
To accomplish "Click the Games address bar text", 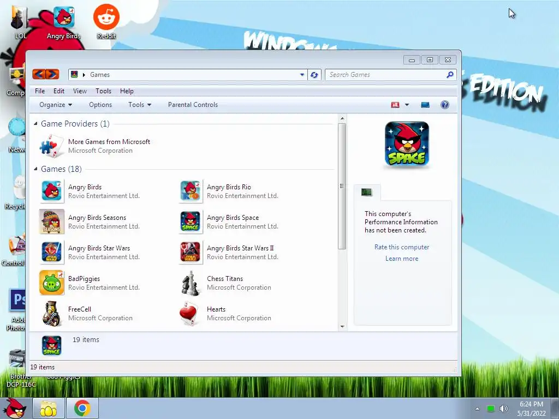I will [100, 75].
